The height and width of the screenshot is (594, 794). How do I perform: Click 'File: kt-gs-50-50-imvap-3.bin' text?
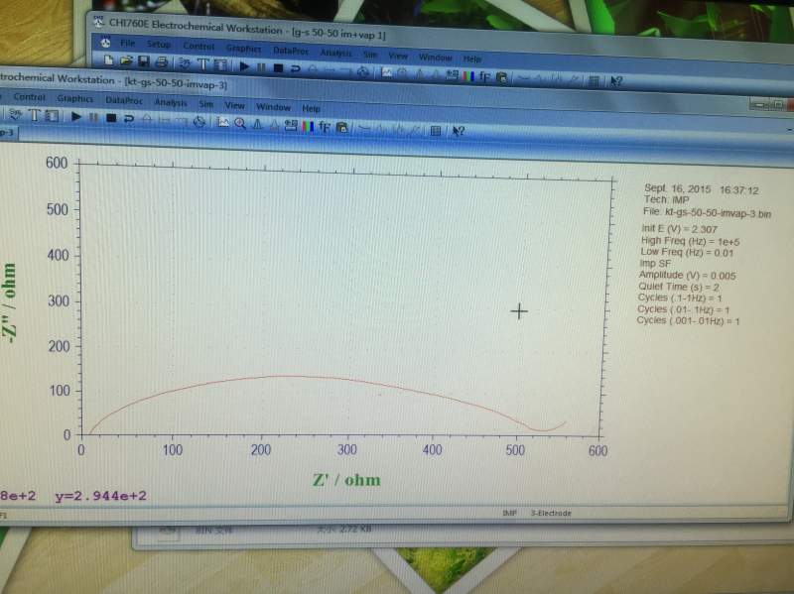click(x=707, y=212)
